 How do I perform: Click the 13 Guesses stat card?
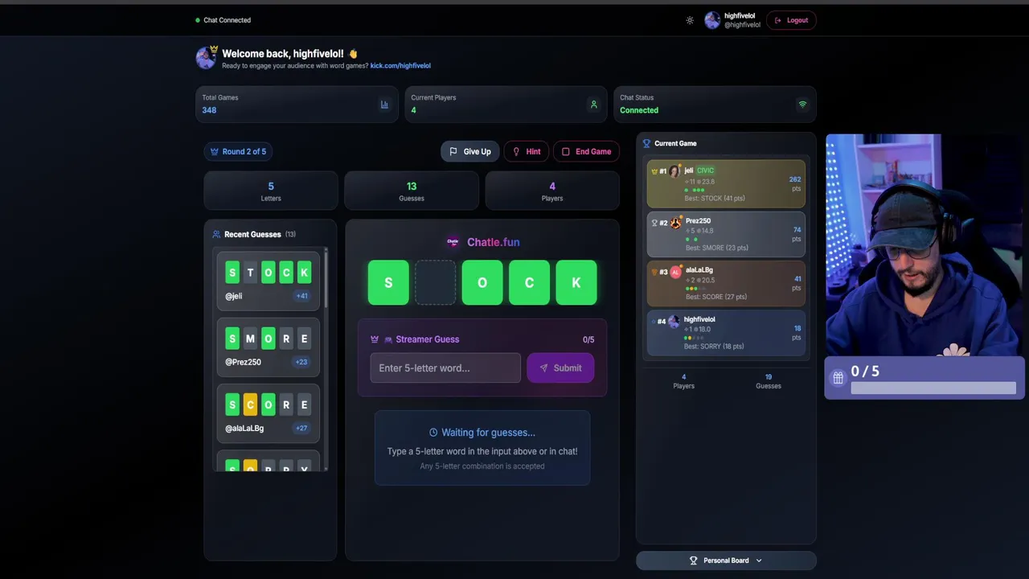[x=412, y=191]
